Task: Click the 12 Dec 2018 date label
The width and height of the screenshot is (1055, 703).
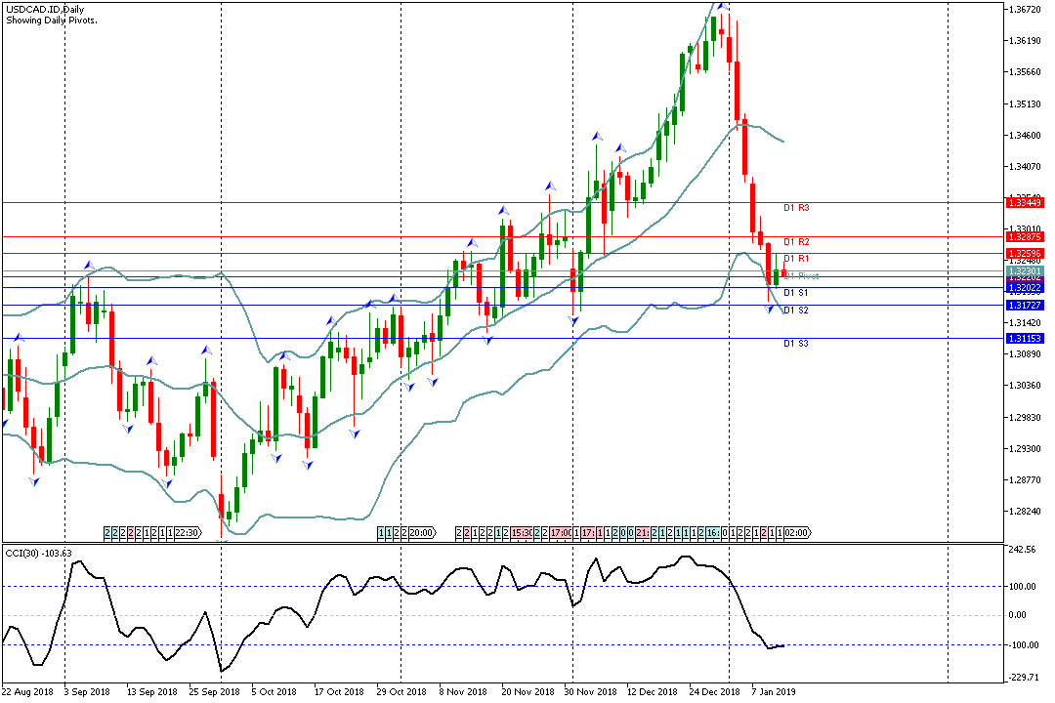Action: [x=652, y=692]
